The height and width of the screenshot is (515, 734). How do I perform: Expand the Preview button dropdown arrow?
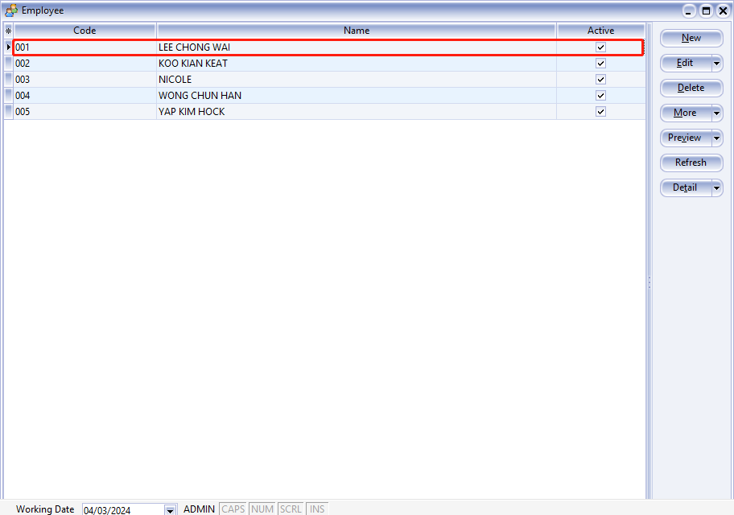pyautogui.click(x=716, y=138)
